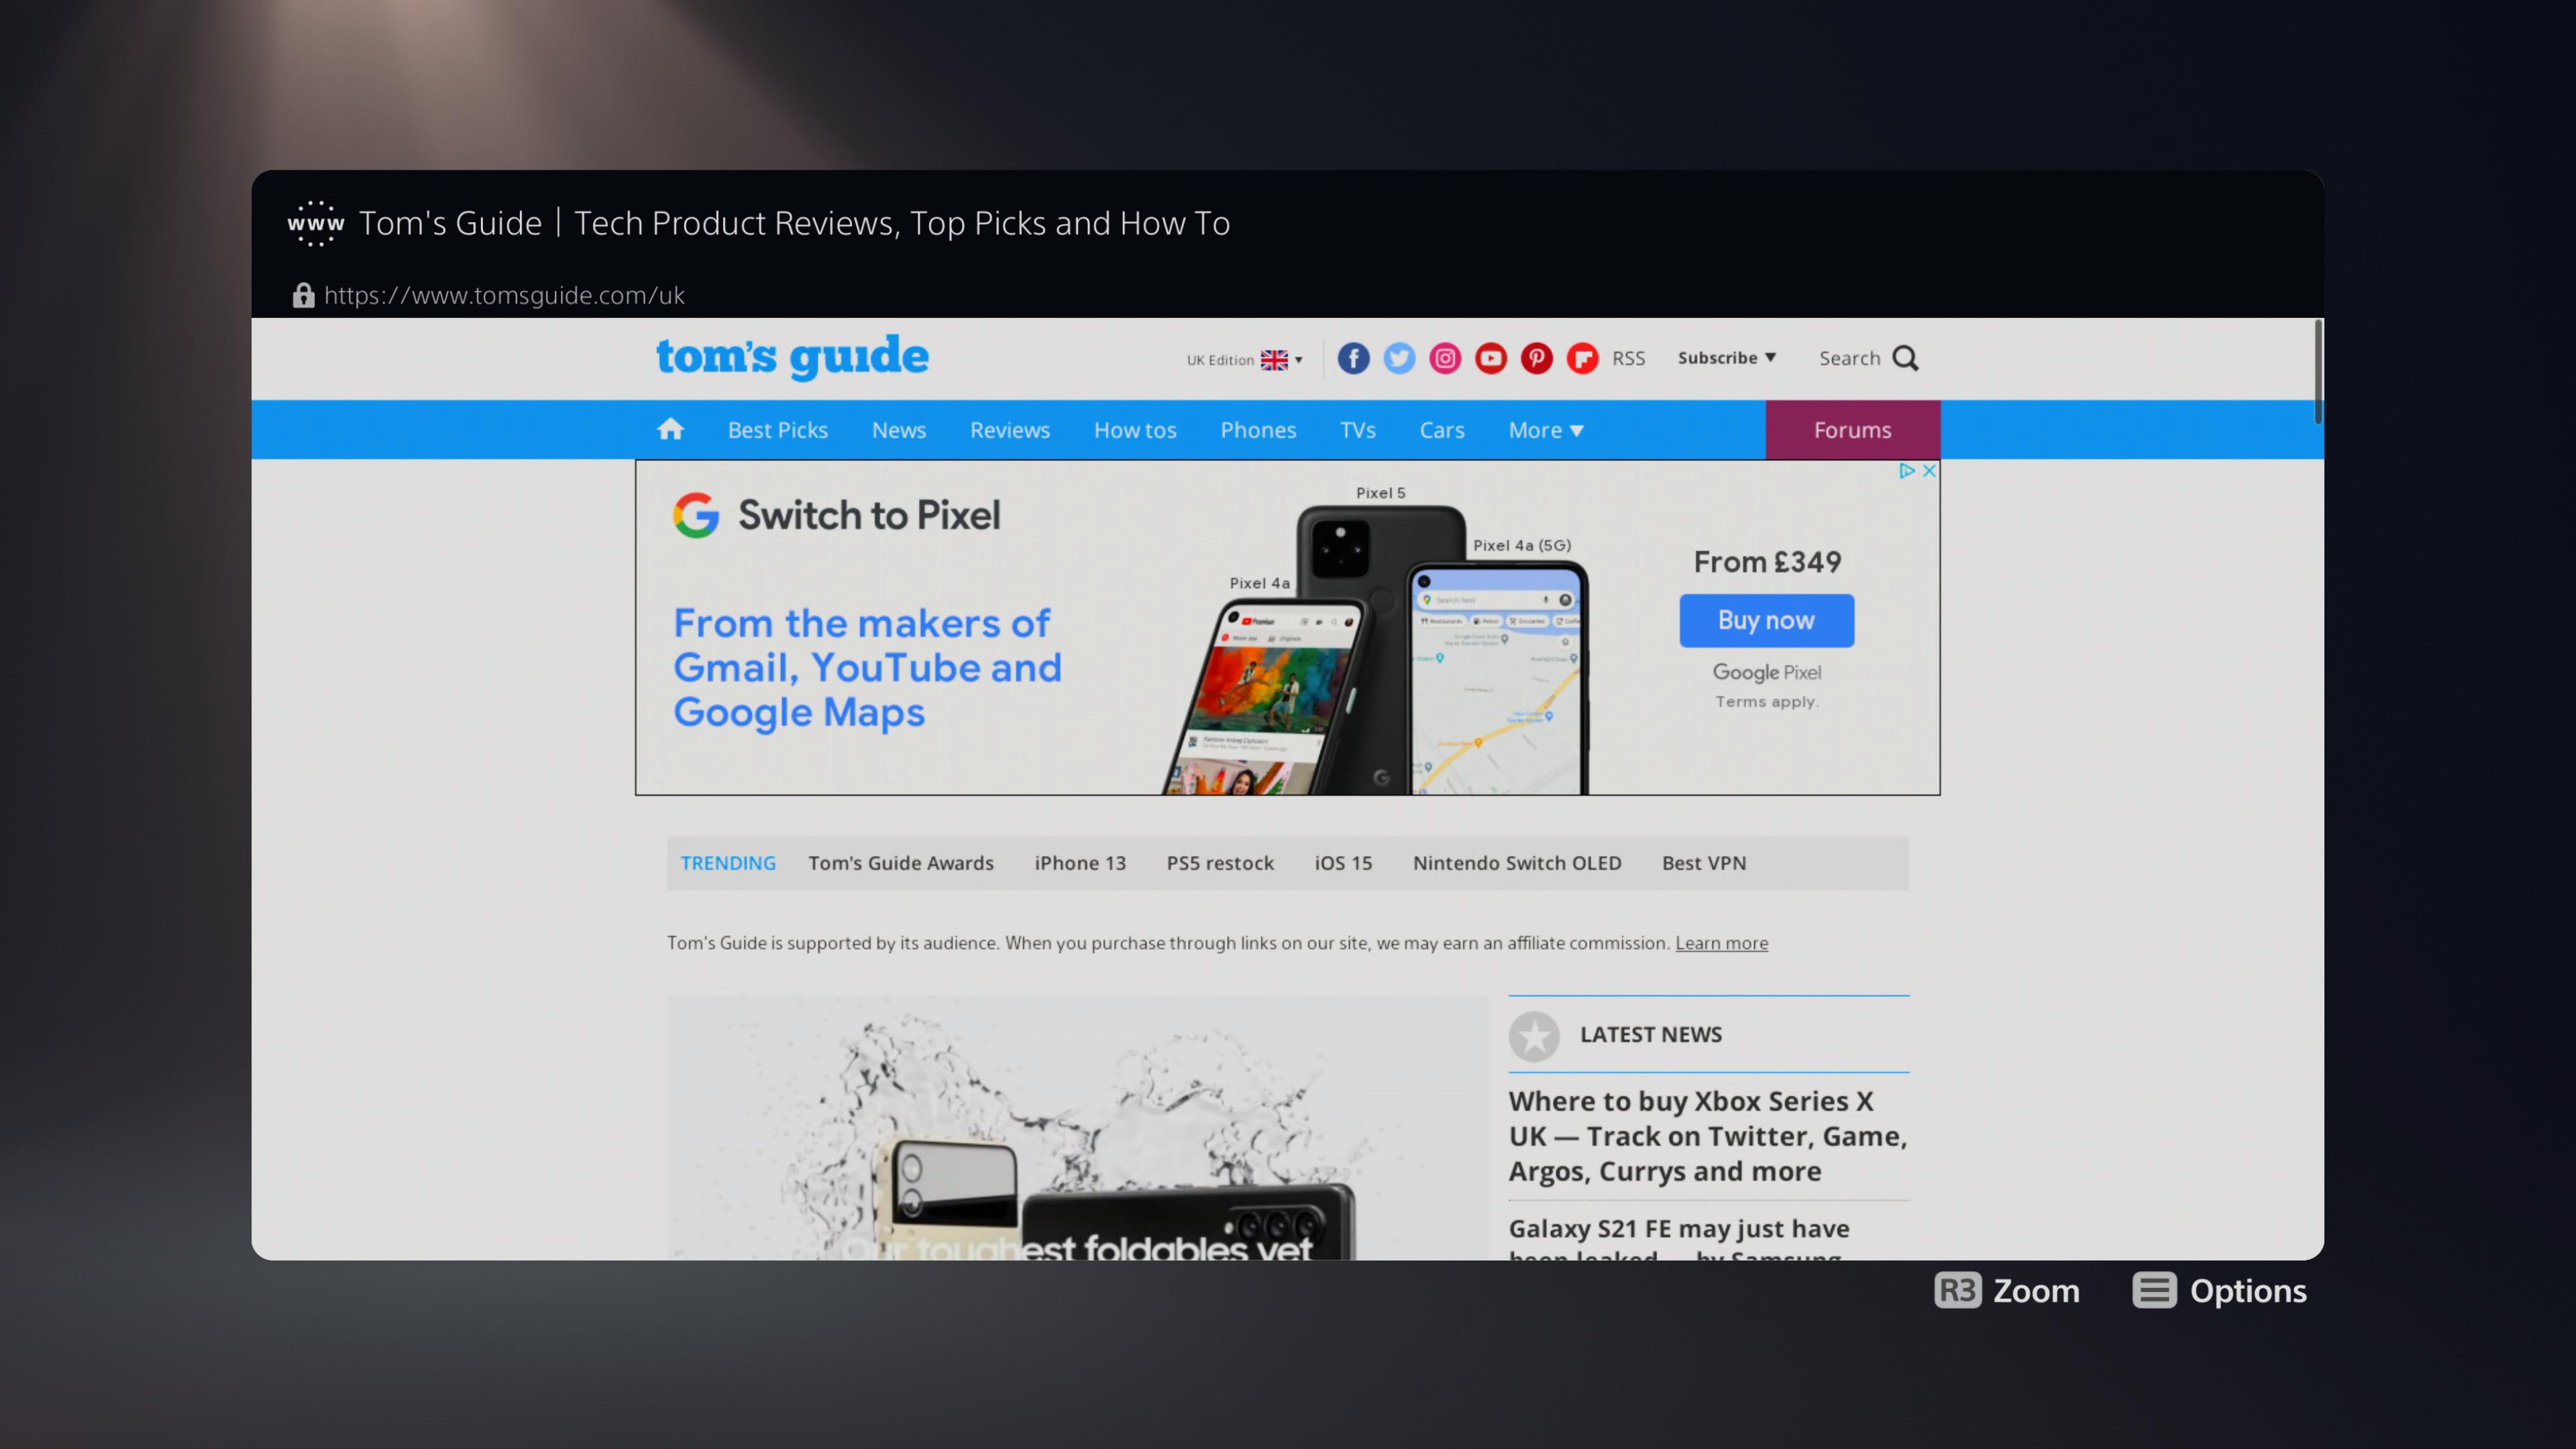The image size is (2576, 1449).
Task: Click the LATEST NEWS heading text
Action: (1651, 1035)
